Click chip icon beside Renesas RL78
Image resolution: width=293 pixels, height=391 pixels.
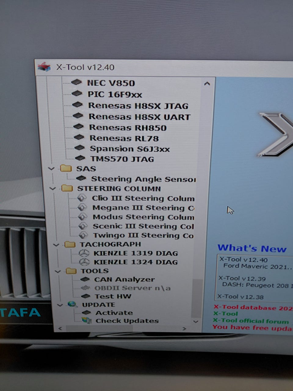79,137
